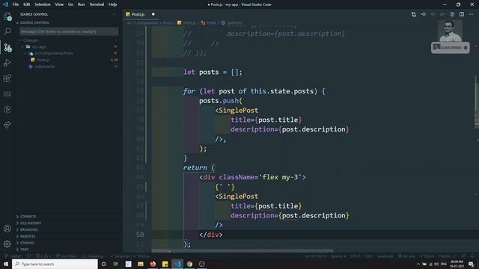Image resolution: width=479 pixels, height=269 pixels.
Task: Open Task View on the taskbar
Action: (116, 264)
